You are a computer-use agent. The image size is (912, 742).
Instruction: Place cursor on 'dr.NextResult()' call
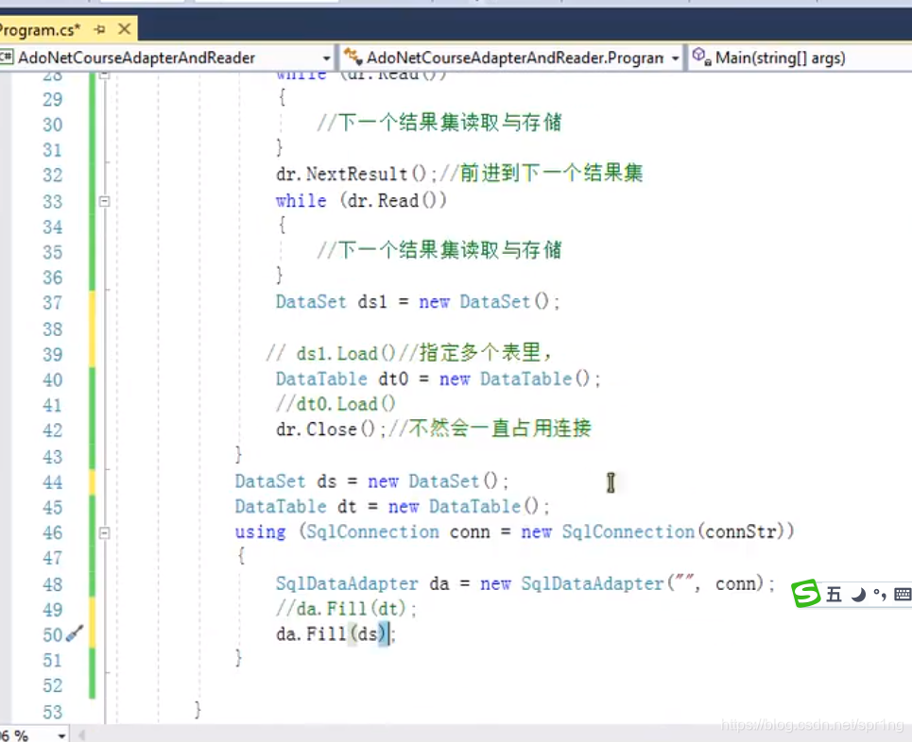point(352,174)
